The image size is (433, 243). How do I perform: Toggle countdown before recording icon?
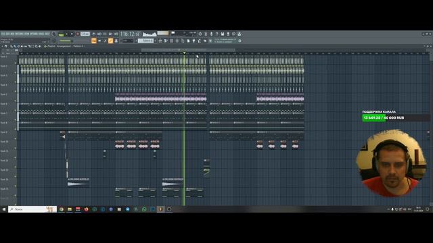pyautogui.click(x=104, y=34)
